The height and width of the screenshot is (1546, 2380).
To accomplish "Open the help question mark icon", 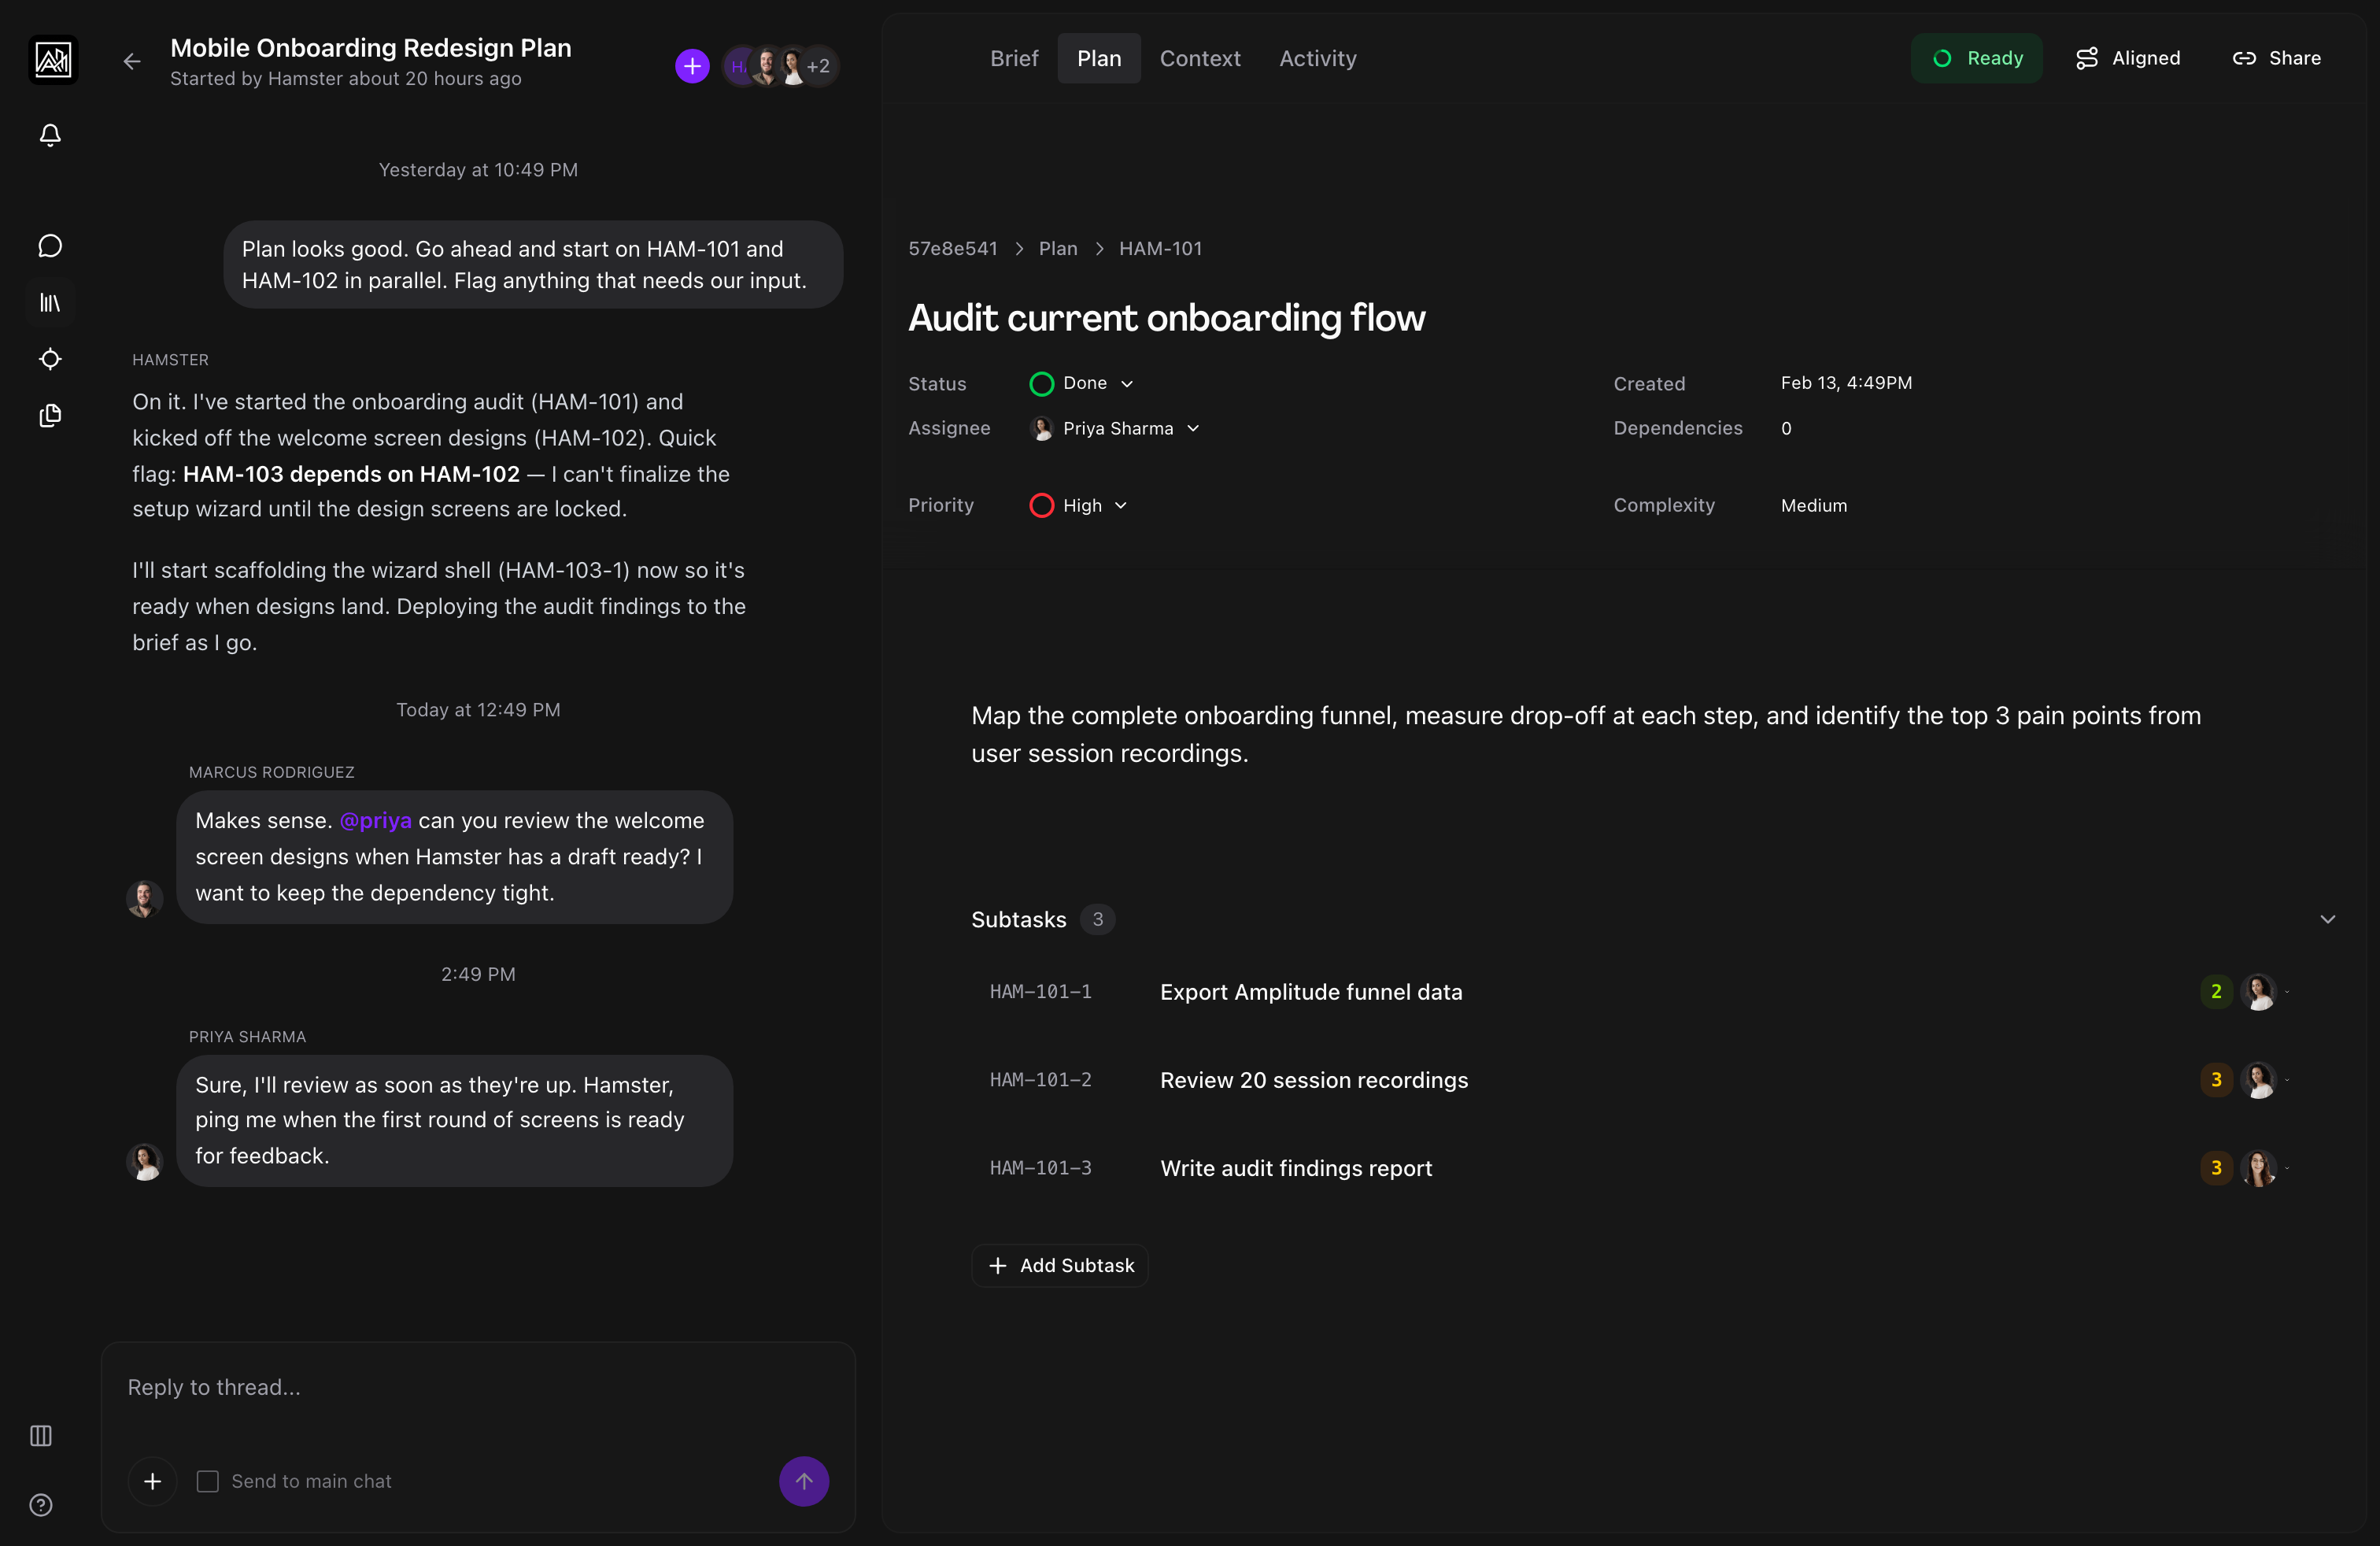I will tap(41, 1505).
